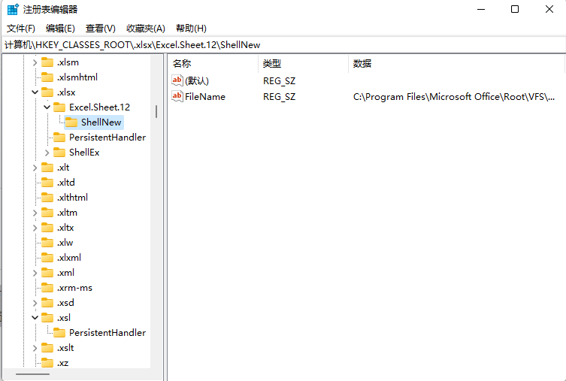Click the .xltd folder icon
566x381 pixels.
pos(47,183)
